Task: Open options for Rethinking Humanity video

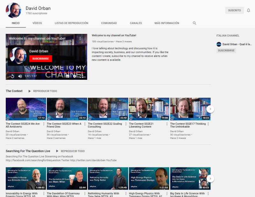Action: point(126,193)
